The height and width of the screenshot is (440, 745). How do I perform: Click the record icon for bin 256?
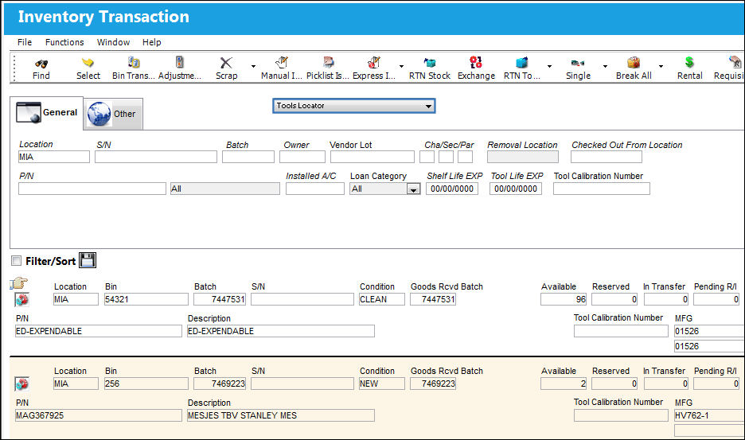[x=21, y=384]
